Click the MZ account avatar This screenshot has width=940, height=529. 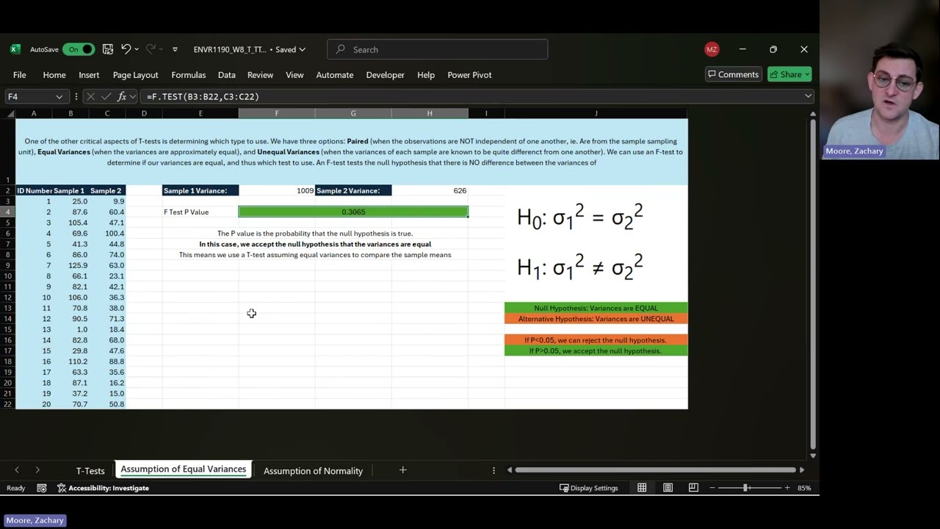(x=711, y=49)
